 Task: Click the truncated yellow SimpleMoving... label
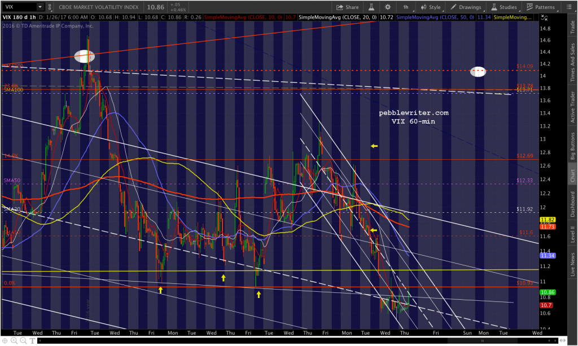[513, 17]
